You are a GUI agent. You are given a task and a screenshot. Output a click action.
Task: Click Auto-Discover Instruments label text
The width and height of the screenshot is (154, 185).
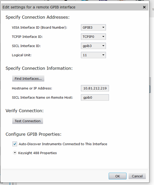click(x=63, y=144)
